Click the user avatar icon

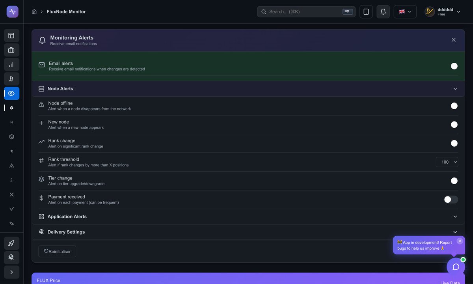pyautogui.click(x=430, y=11)
